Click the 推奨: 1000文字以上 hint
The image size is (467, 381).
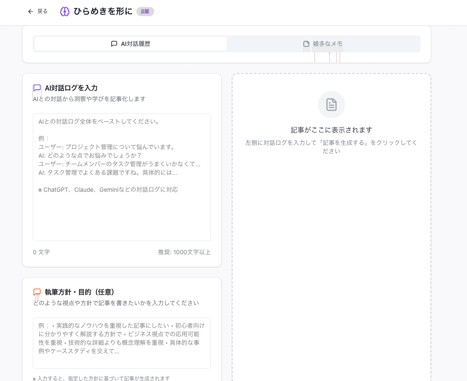(184, 252)
